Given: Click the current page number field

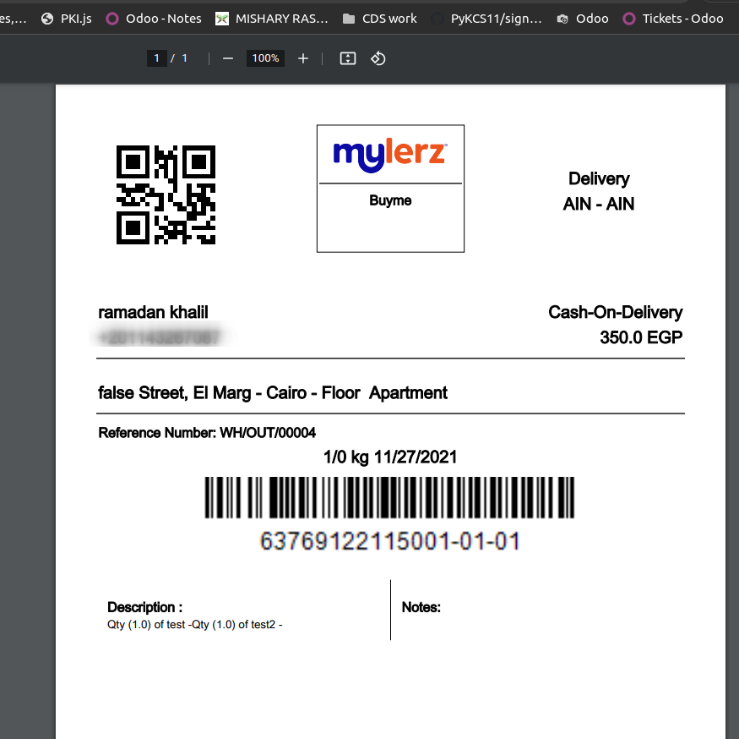Looking at the screenshot, I should point(156,58).
